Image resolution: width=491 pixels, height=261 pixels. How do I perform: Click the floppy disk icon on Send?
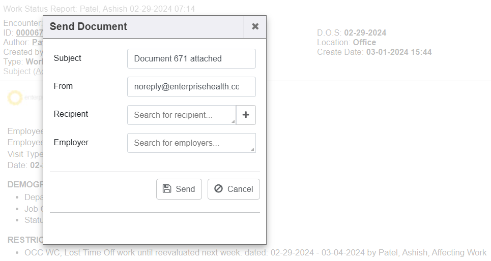pos(167,189)
